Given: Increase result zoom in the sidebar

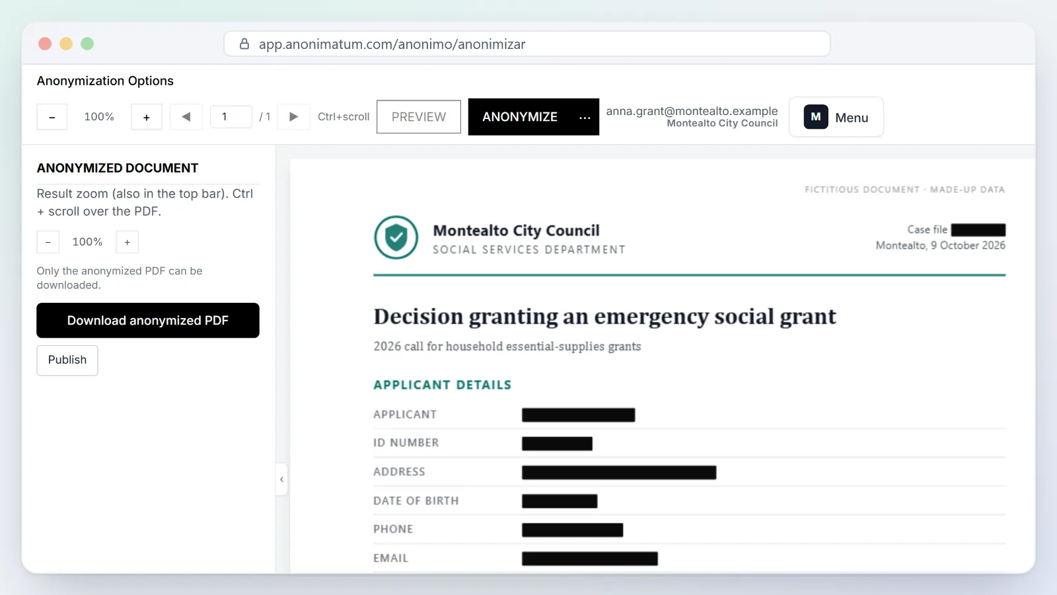Looking at the screenshot, I should 128,242.
